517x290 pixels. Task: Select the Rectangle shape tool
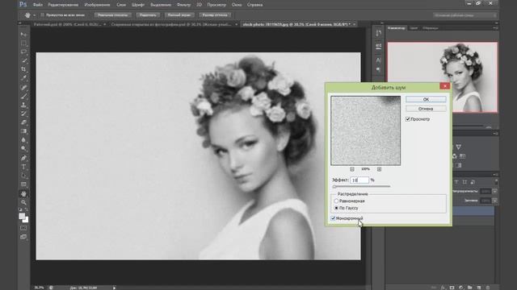(23, 184)
